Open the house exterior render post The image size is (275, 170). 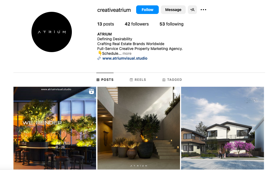(x=222, y=128)
